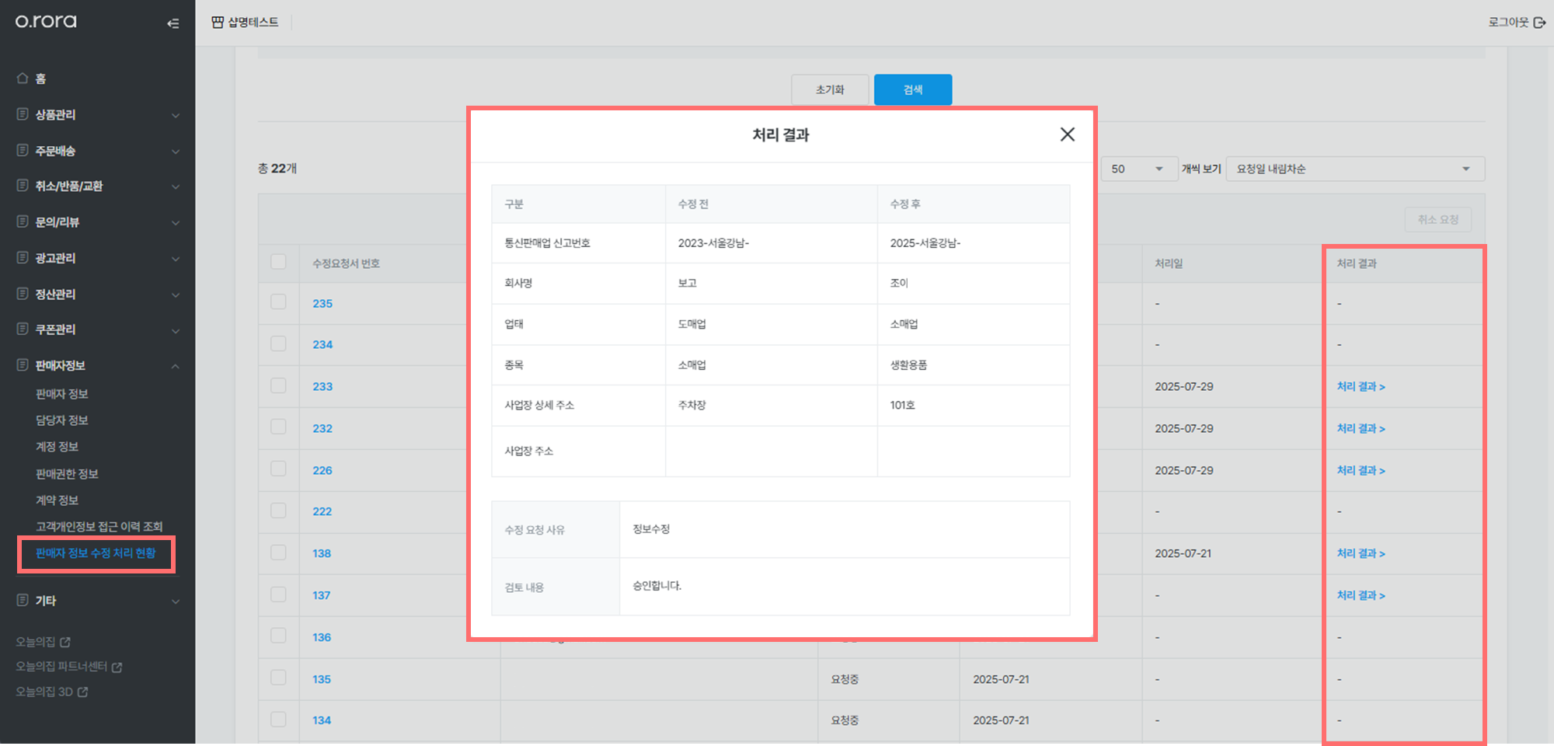Click the 쿠폰관리 menu icon

click(x=23, y=329)
